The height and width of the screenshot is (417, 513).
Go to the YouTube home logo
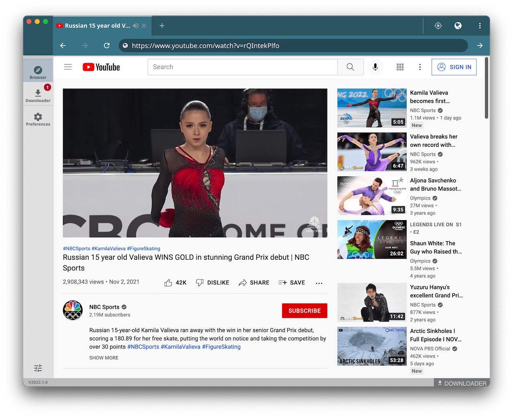pyautogui.click(x=101, y=67)
